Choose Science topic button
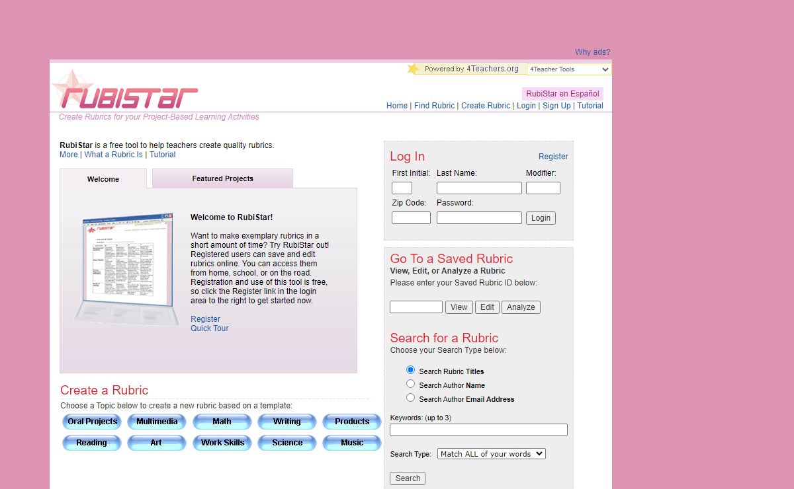794x489 pixels. [287, 443]
